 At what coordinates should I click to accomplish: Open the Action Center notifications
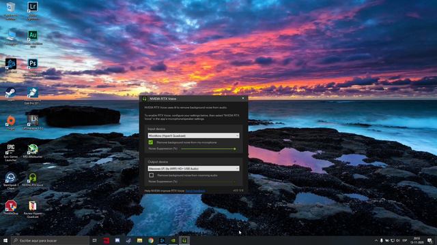pos(429,240)
